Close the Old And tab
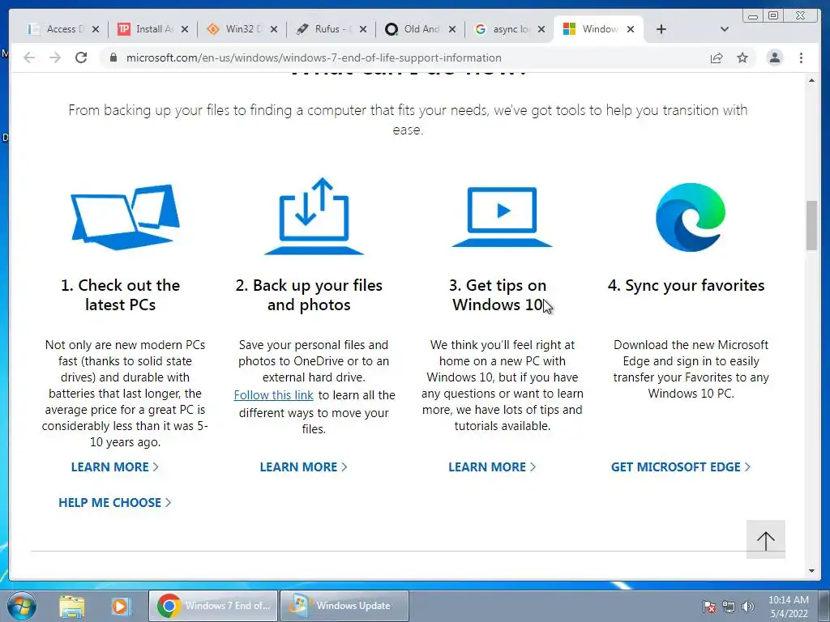 452,29
